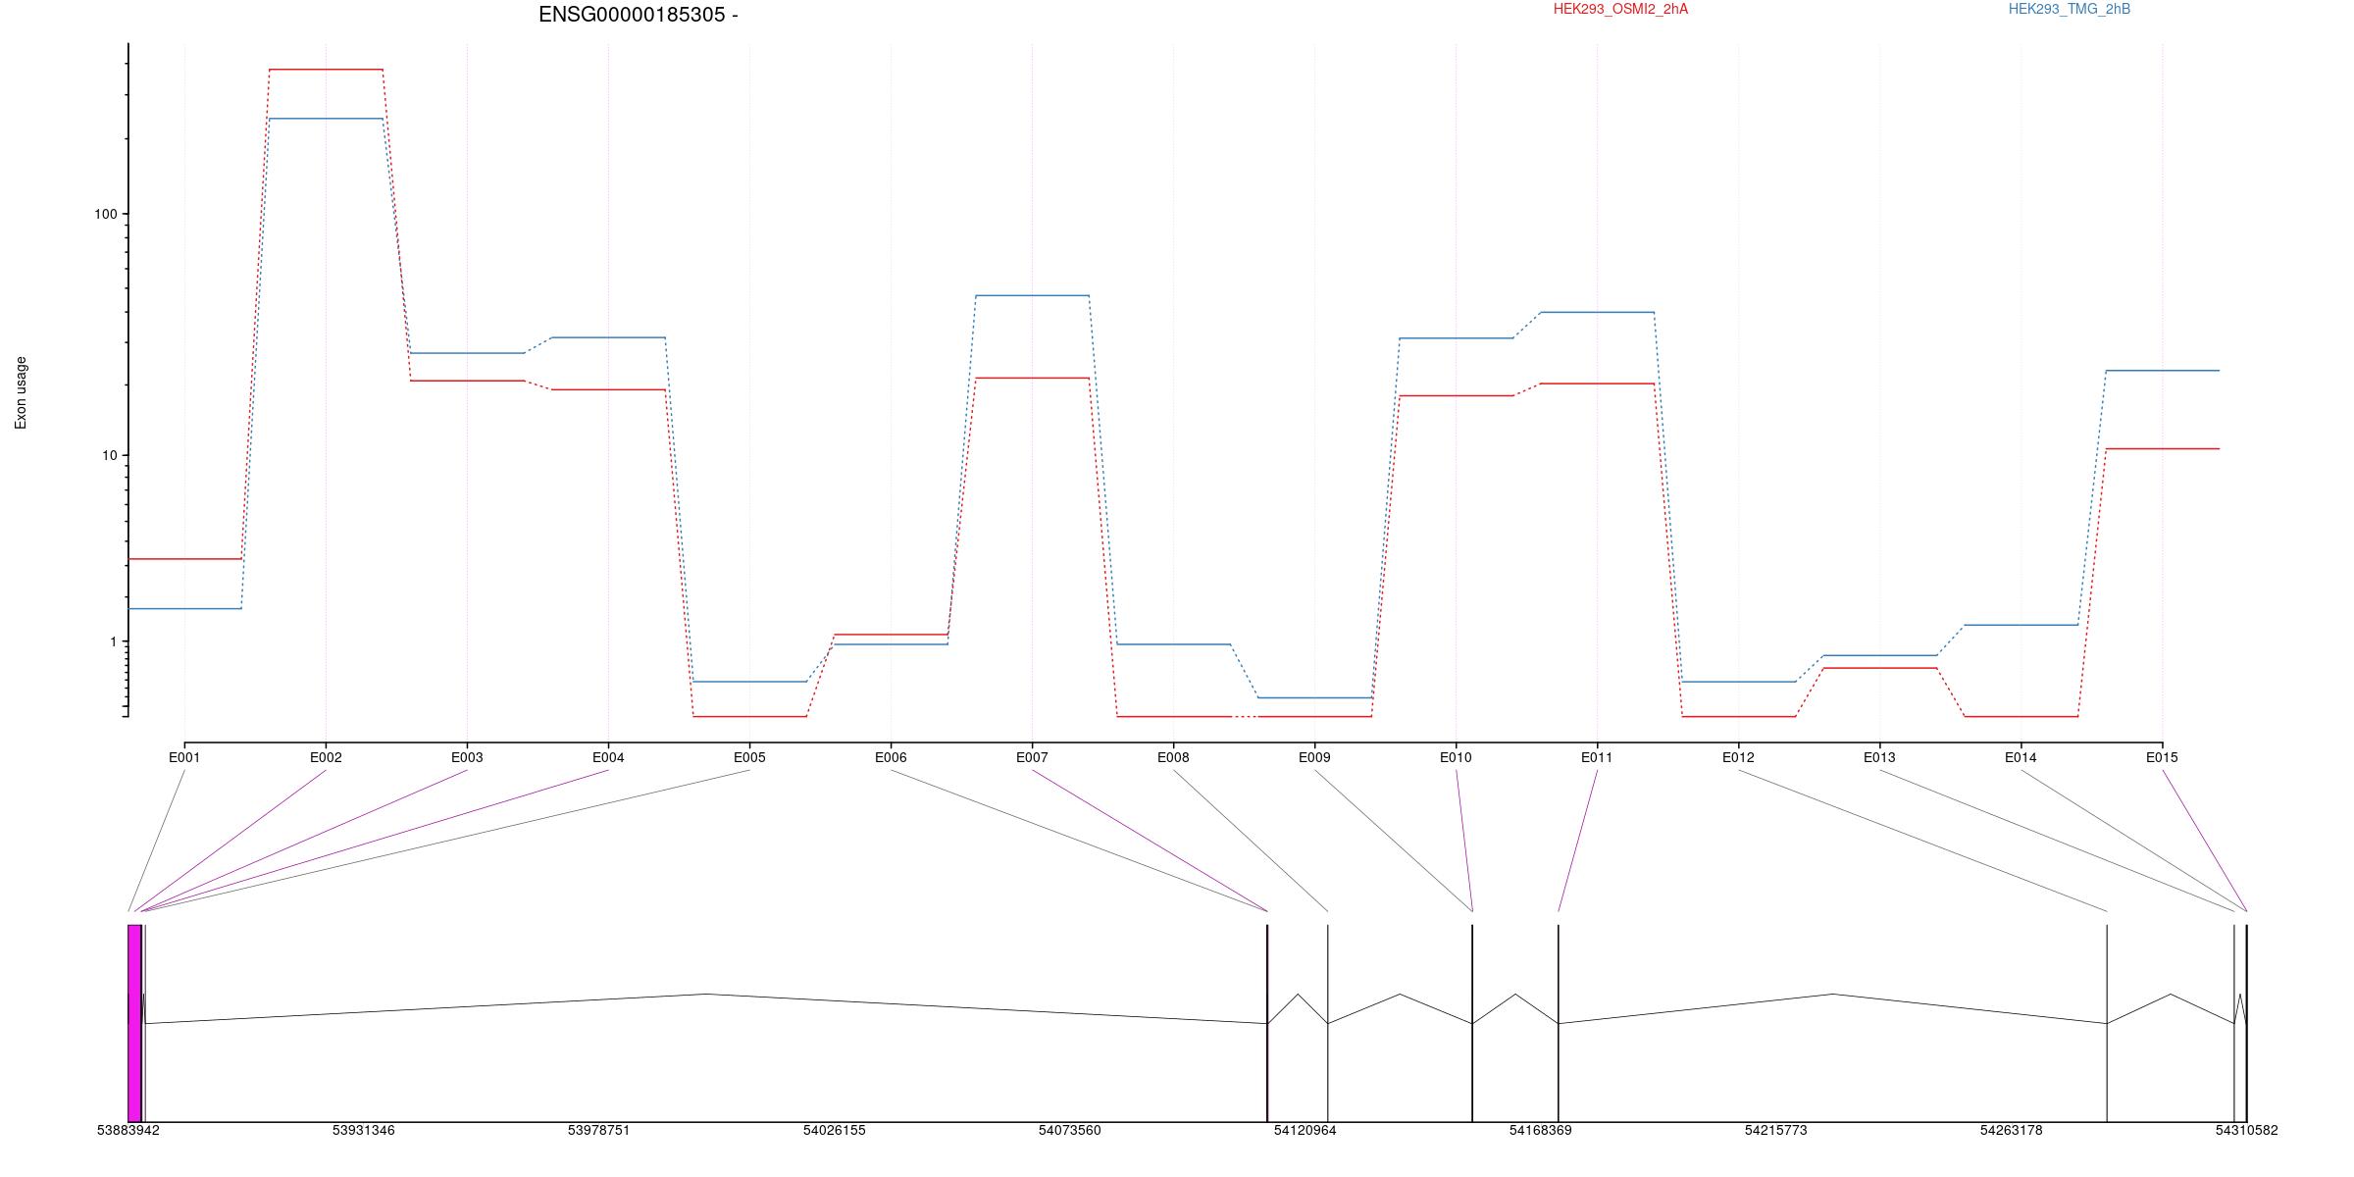This screenshot has width=2354, height=1177.
Task: Click the blue E014 usage line segment
Action: [x=2021, y=625]
